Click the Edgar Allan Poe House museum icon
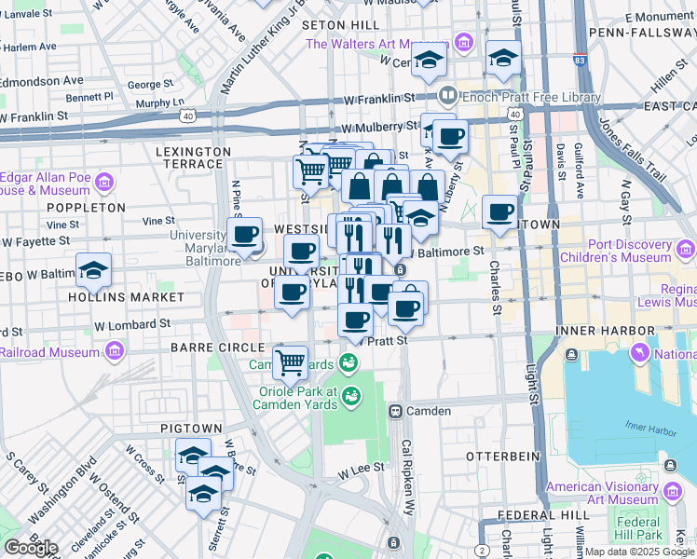Image resolution: width=697 pixels, height=559 pixels. pos(105,182)
